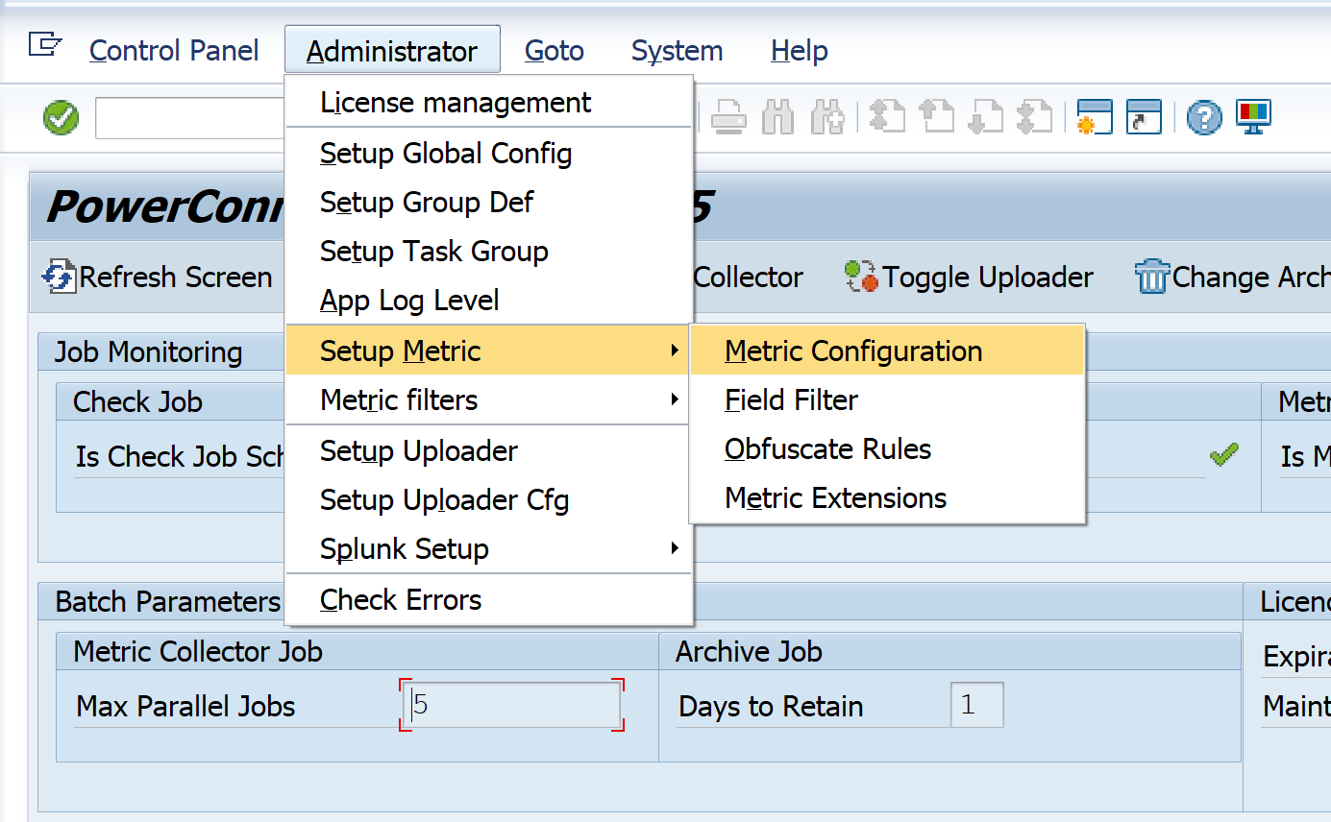Click the Generate Shortcut icon
1331x822 pixels.
point(1144,118)
